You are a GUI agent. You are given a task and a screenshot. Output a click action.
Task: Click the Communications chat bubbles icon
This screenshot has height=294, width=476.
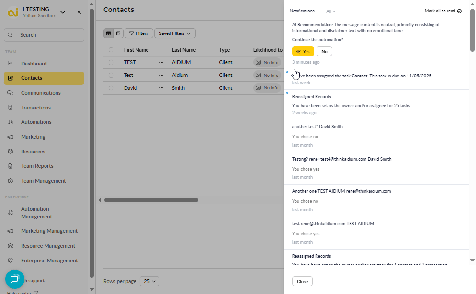pos(10,93)
